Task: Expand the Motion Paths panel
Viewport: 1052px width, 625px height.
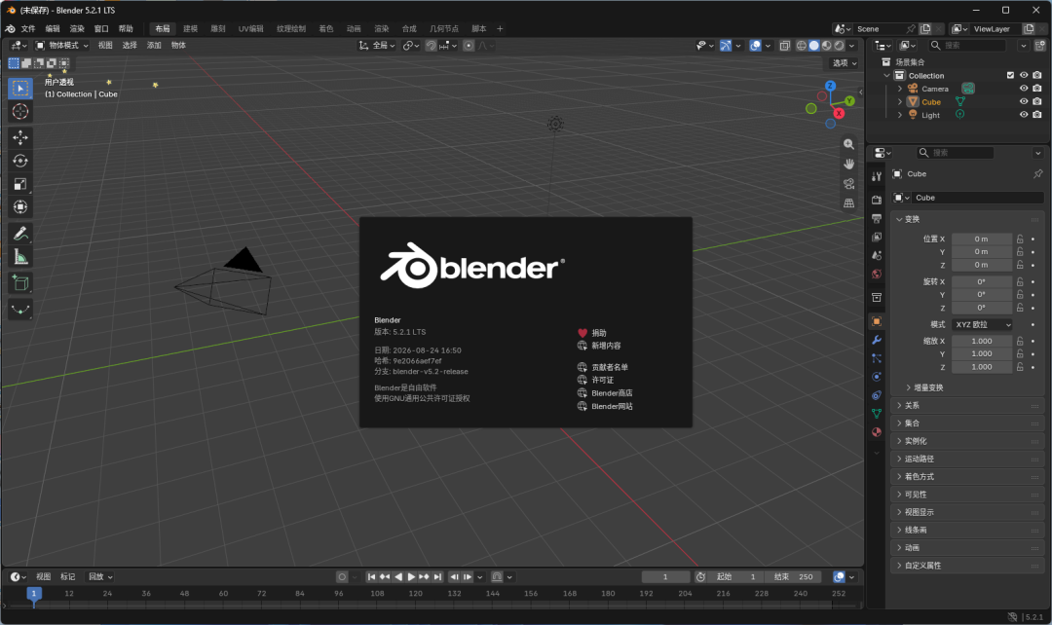Action: pos(969,459)
